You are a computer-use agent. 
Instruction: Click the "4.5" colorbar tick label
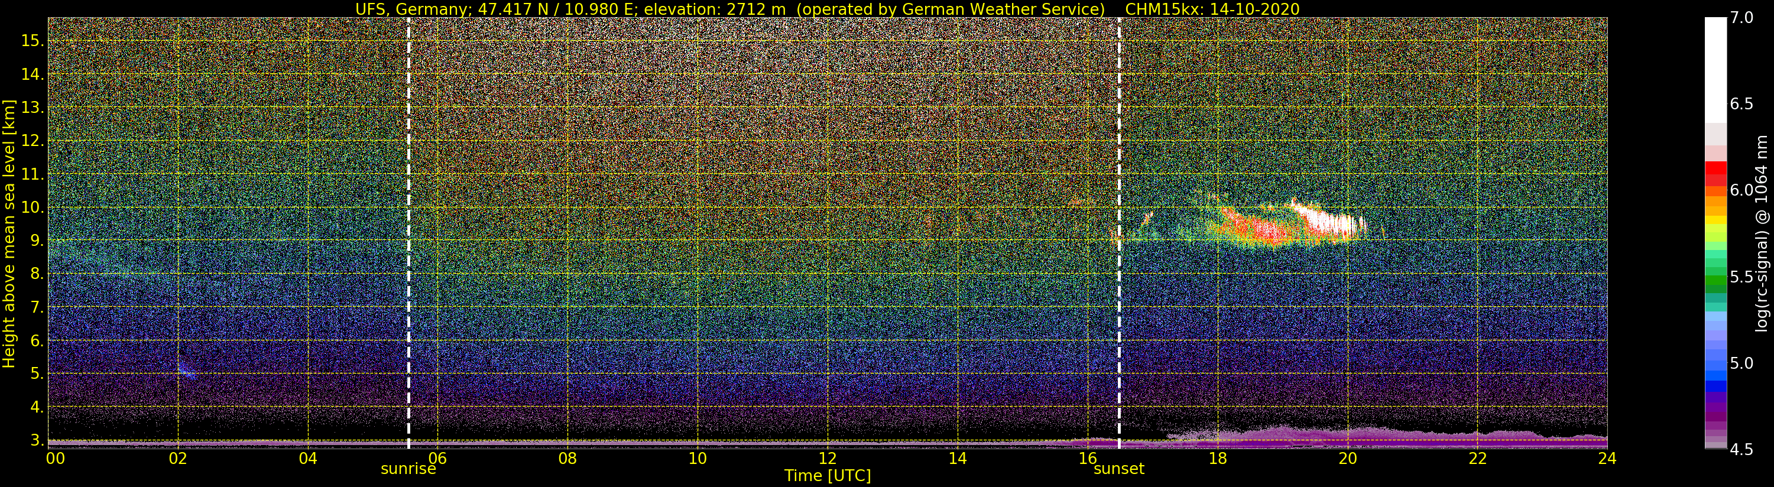pos(1741,449)
